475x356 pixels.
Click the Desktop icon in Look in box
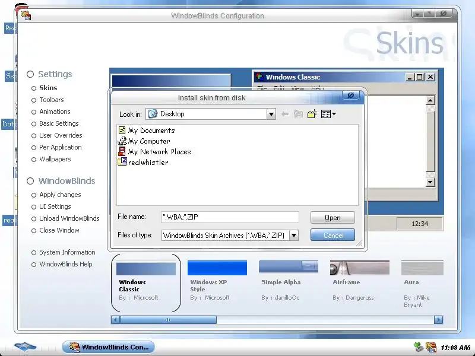click(x=153, y=113)
